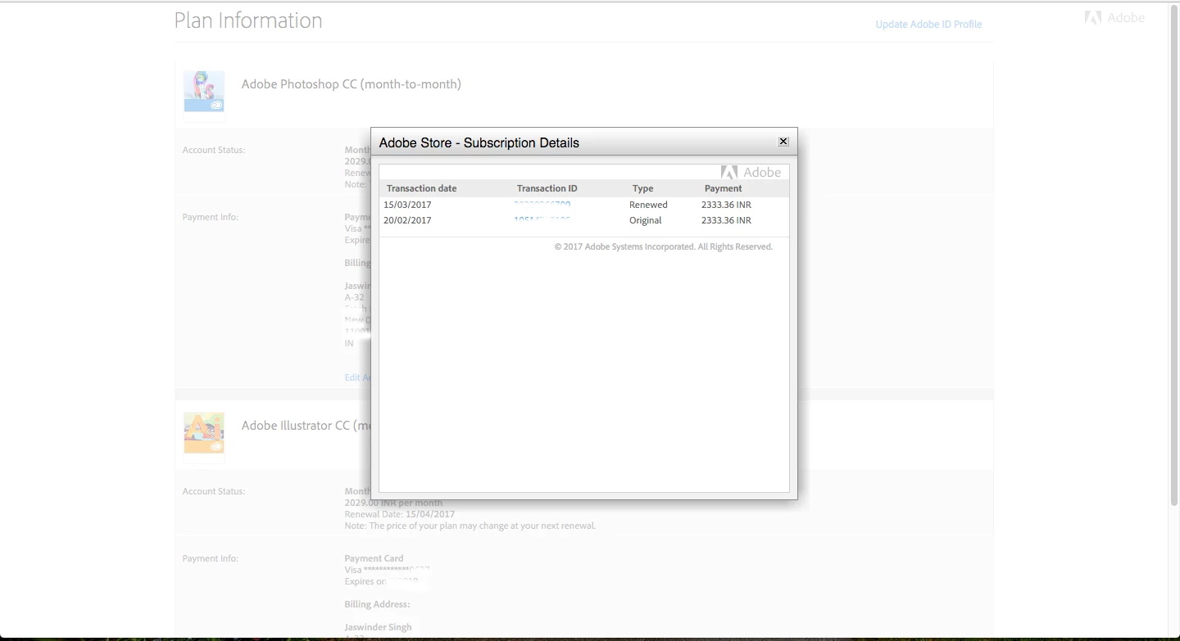Select the 20/02/2017 date cell

pyautogui.click(x=407, y=220)
